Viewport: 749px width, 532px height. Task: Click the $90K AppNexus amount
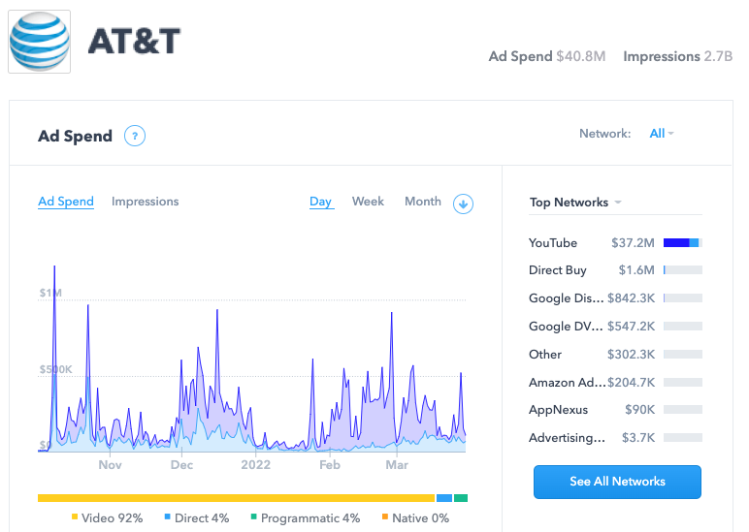[640, 410]
